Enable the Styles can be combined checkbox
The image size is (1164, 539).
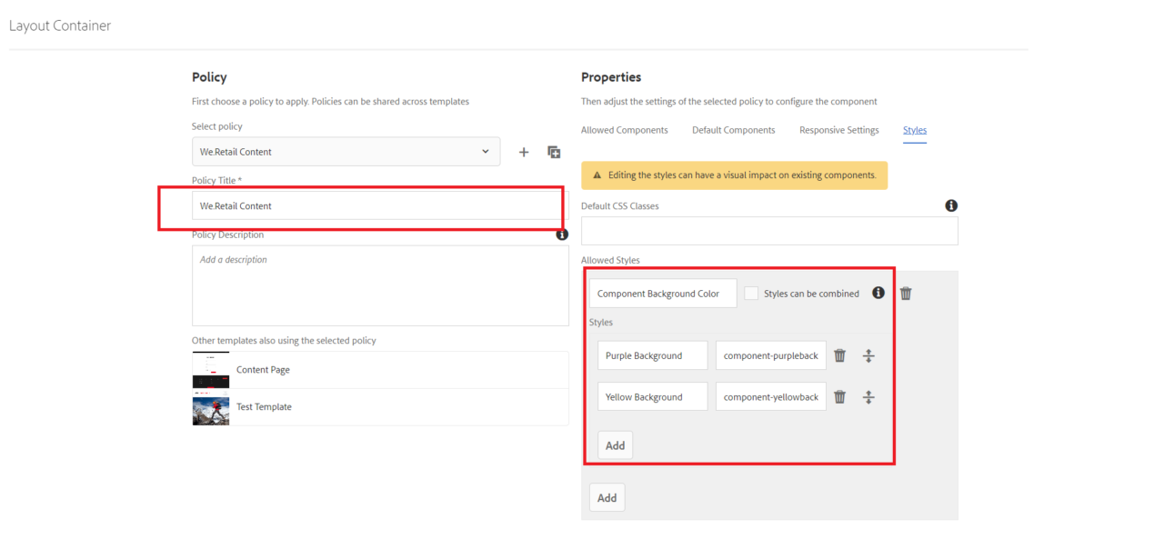(x=751, y=293)
